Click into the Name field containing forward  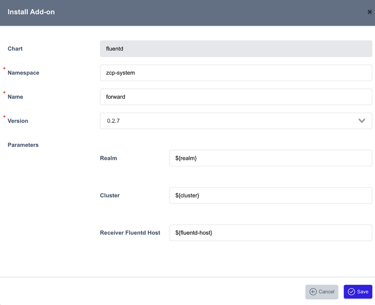236,97
